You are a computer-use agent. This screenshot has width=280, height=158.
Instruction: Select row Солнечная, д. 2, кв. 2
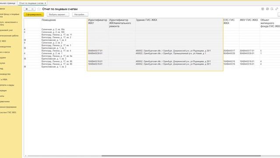52,43
